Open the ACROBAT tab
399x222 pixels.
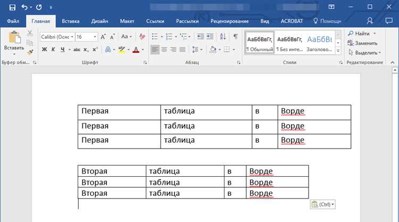pyautogui.click(x=292, y=21)
